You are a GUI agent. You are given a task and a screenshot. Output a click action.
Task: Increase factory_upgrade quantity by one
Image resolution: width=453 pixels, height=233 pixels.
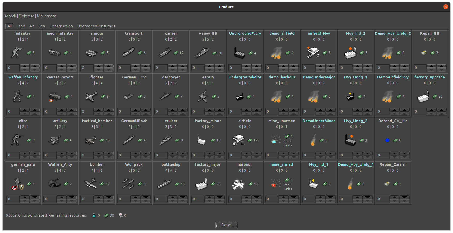(431, 110)
